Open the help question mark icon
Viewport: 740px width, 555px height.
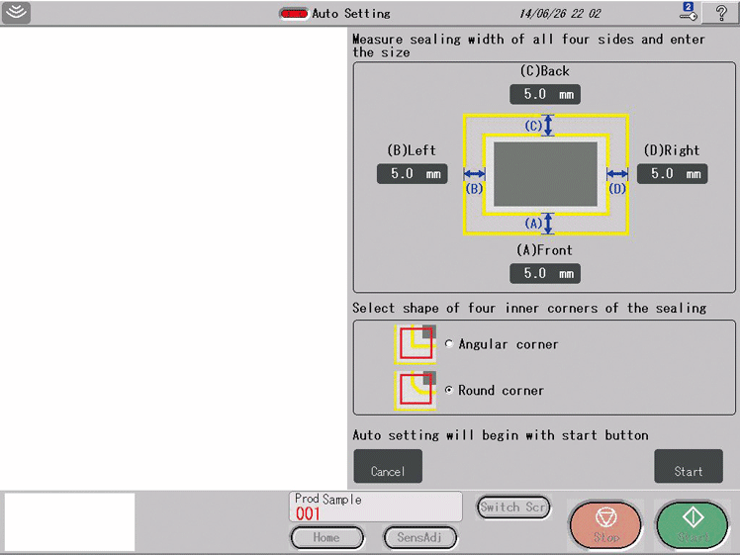pos(720,12)
